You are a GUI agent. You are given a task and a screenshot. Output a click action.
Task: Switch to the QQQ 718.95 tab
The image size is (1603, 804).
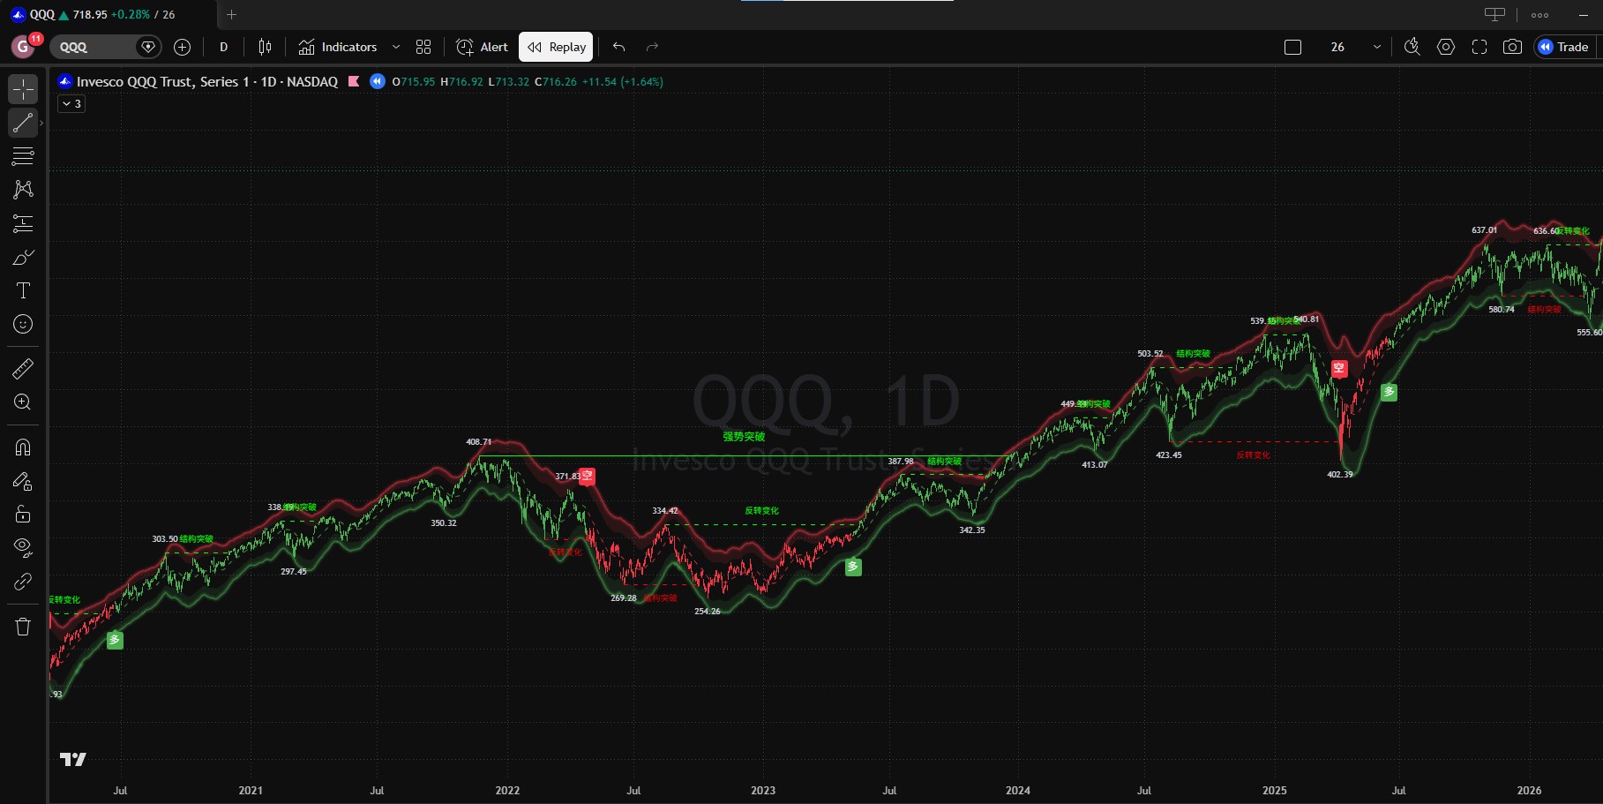(x=106, y=14)
